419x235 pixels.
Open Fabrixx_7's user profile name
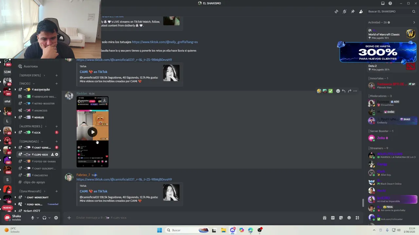(83, 175)
